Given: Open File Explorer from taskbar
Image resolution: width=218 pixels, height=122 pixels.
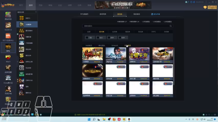Looking at the screenshot, I should [104, 119].
